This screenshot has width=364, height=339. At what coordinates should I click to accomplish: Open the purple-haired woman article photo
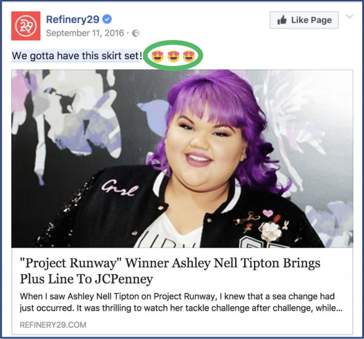(x=182, y=159)
